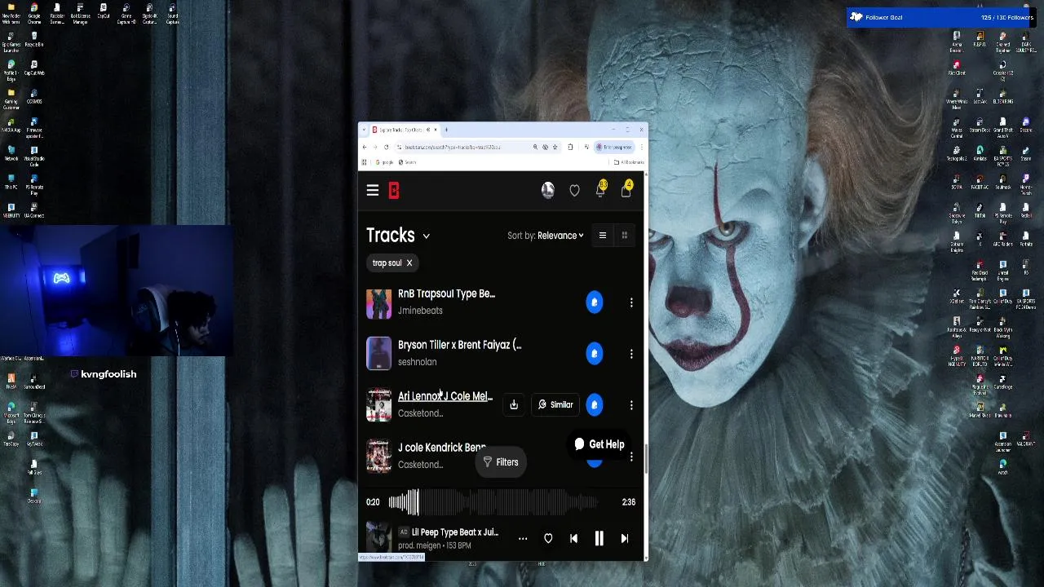The width and height of the screenshot is (1044, 587).
Task: Open the player more options menu
Action: (x=523, y=539)
